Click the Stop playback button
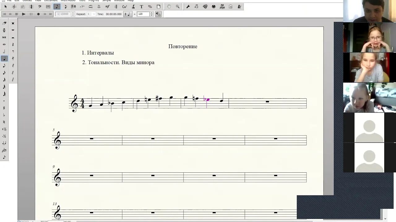 pos(17,14)
